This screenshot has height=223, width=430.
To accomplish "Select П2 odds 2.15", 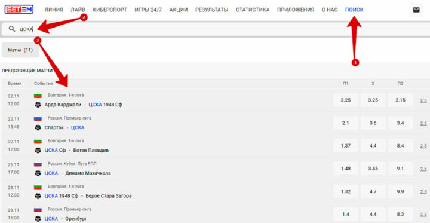I will (400, 100).
